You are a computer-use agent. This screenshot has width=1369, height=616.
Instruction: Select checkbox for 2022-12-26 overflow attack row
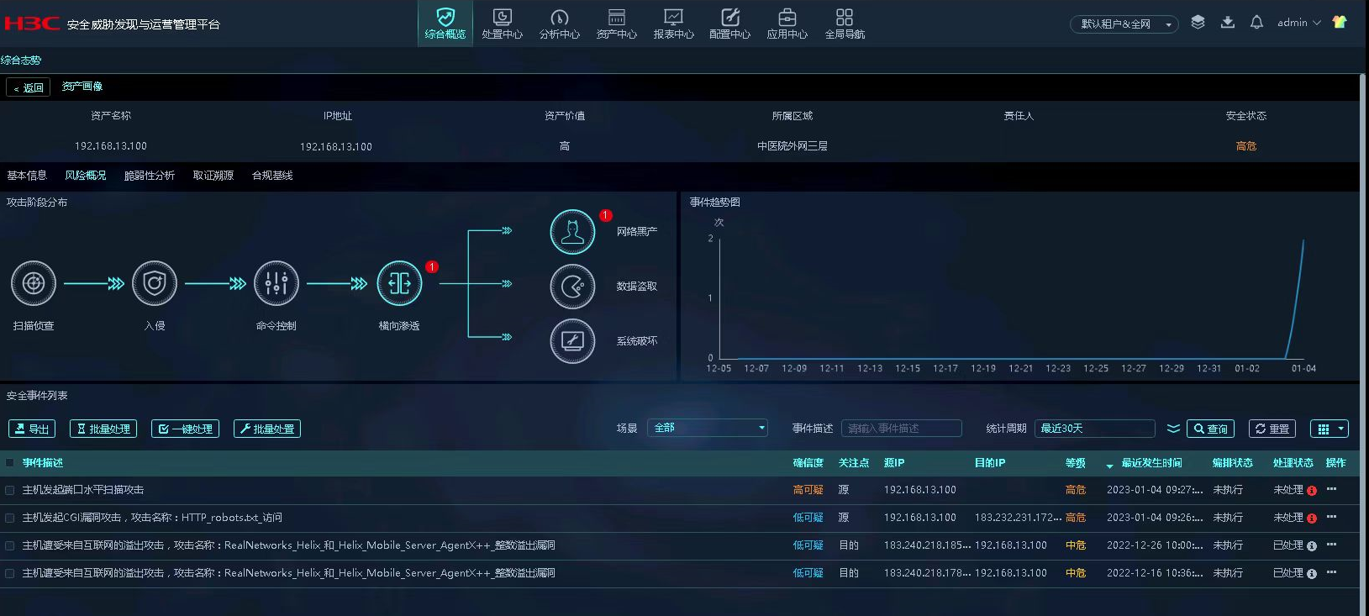[x=10, y=545]
